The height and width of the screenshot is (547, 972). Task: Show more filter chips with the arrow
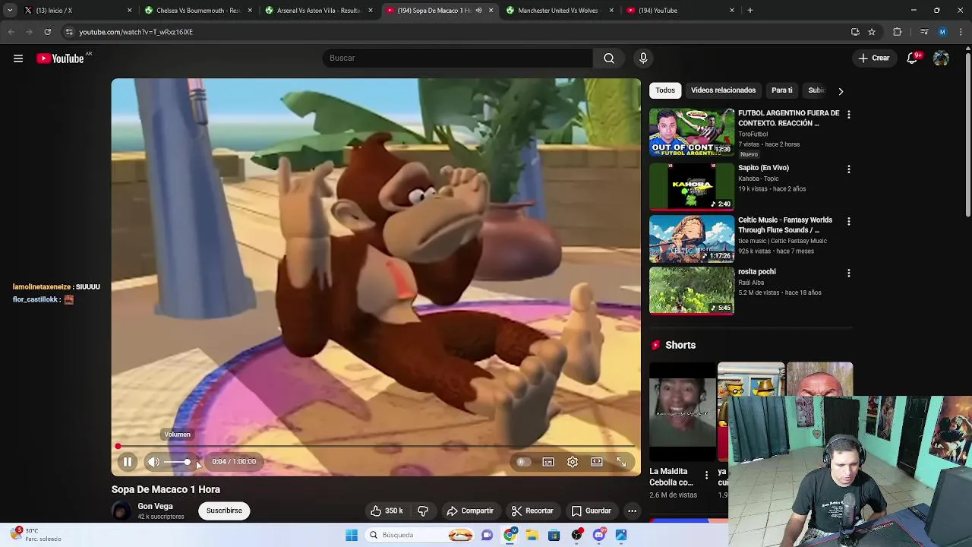tap(841, 91)
